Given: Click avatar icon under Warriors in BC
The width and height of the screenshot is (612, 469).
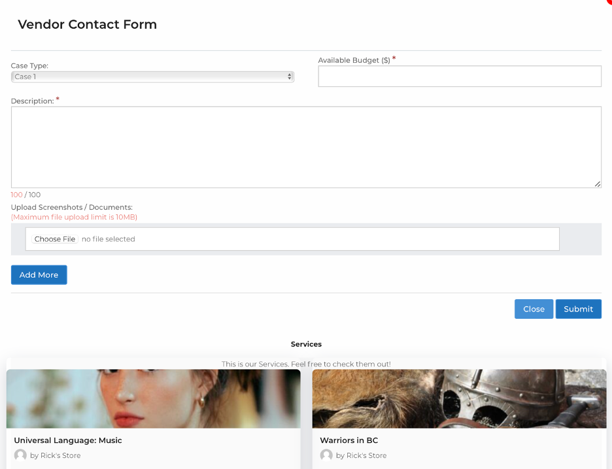Looking at the screenshot, I should (x=326, y=455).
